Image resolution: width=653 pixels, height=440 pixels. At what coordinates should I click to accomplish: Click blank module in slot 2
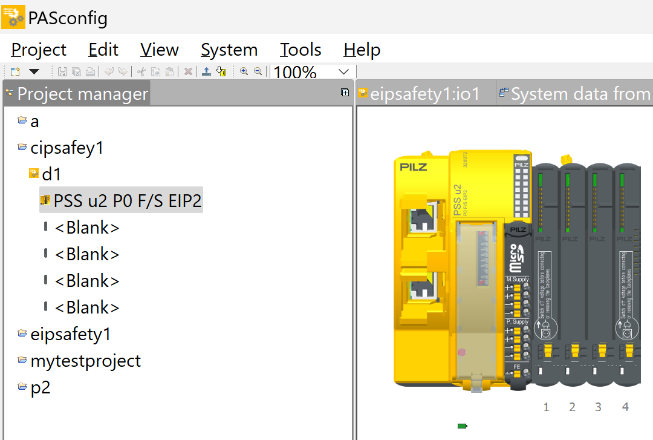(573, 275)
